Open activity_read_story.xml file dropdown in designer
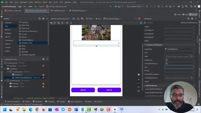 60,19
